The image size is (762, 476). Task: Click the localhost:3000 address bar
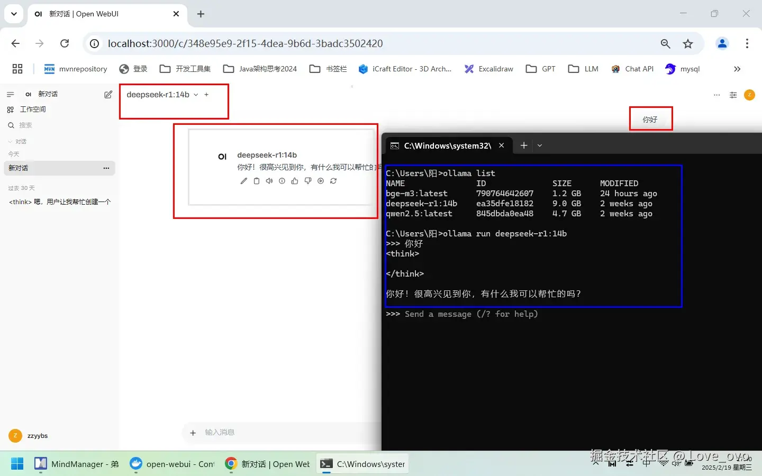[245, 43]
